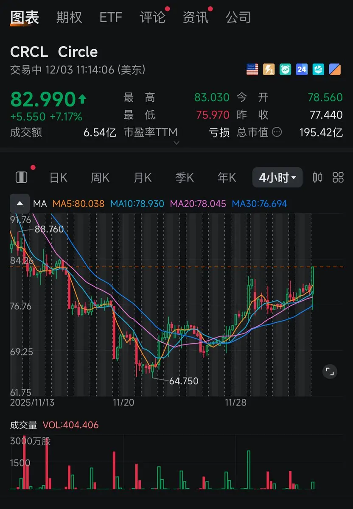This screenshot has height=509, width=353.
Task: Go to the 资讯 tab
Action: (x=195, y=17)
